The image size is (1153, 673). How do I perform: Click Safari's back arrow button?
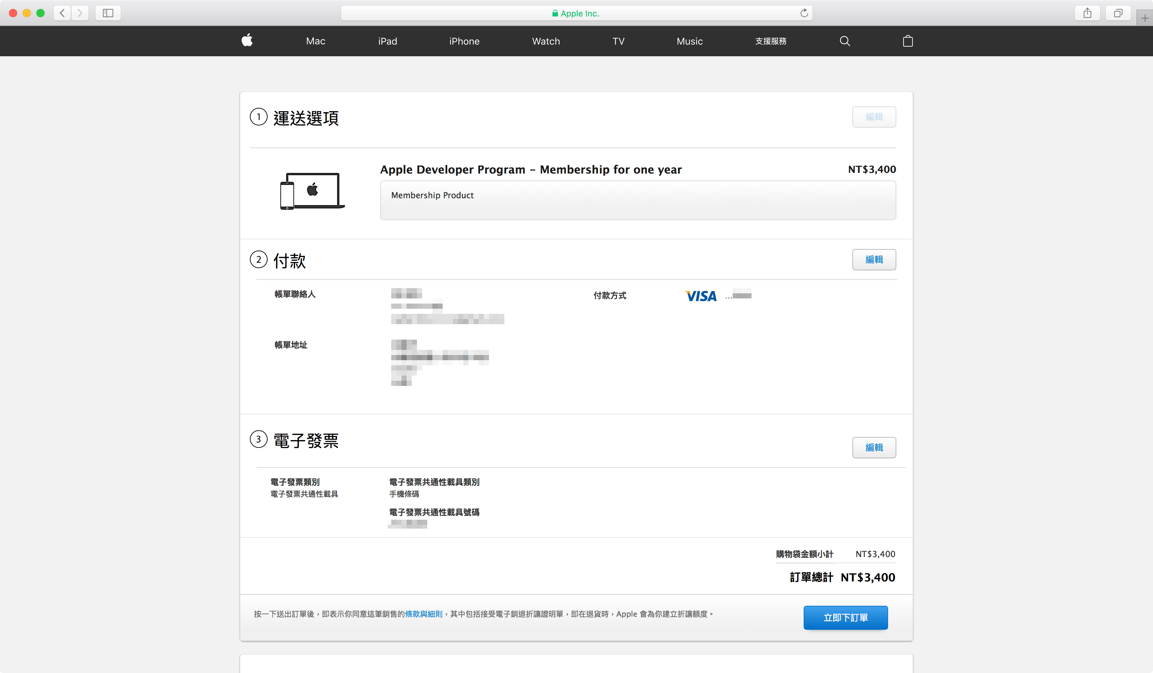[62, 13]
